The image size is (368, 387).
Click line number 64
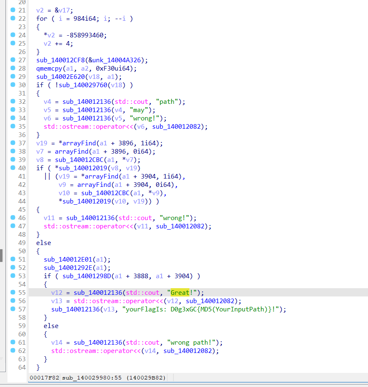point(22,367)
